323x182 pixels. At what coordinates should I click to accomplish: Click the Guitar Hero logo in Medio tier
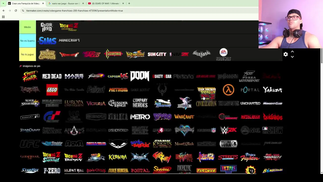(47, 27)
